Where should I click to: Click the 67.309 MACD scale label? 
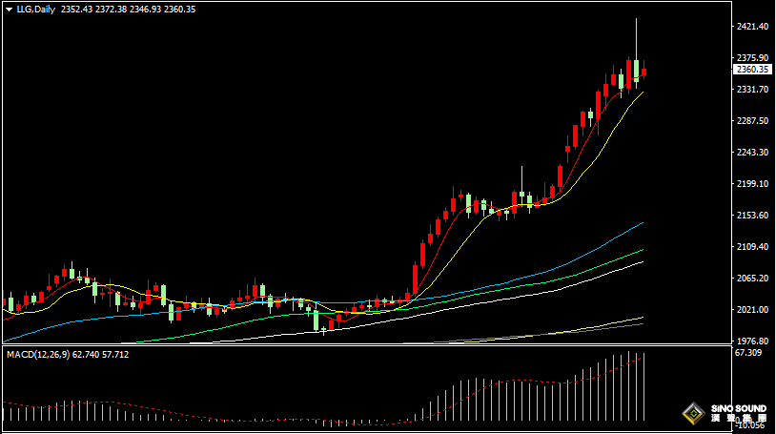pos(750,353)
